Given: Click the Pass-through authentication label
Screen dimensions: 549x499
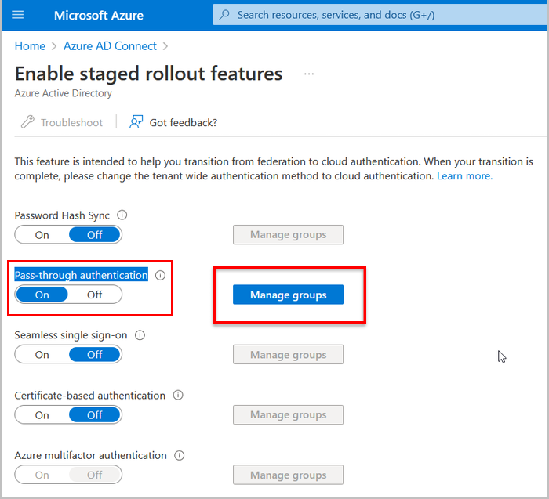Looking at the screenshot, I should click(x=82, y=275).
